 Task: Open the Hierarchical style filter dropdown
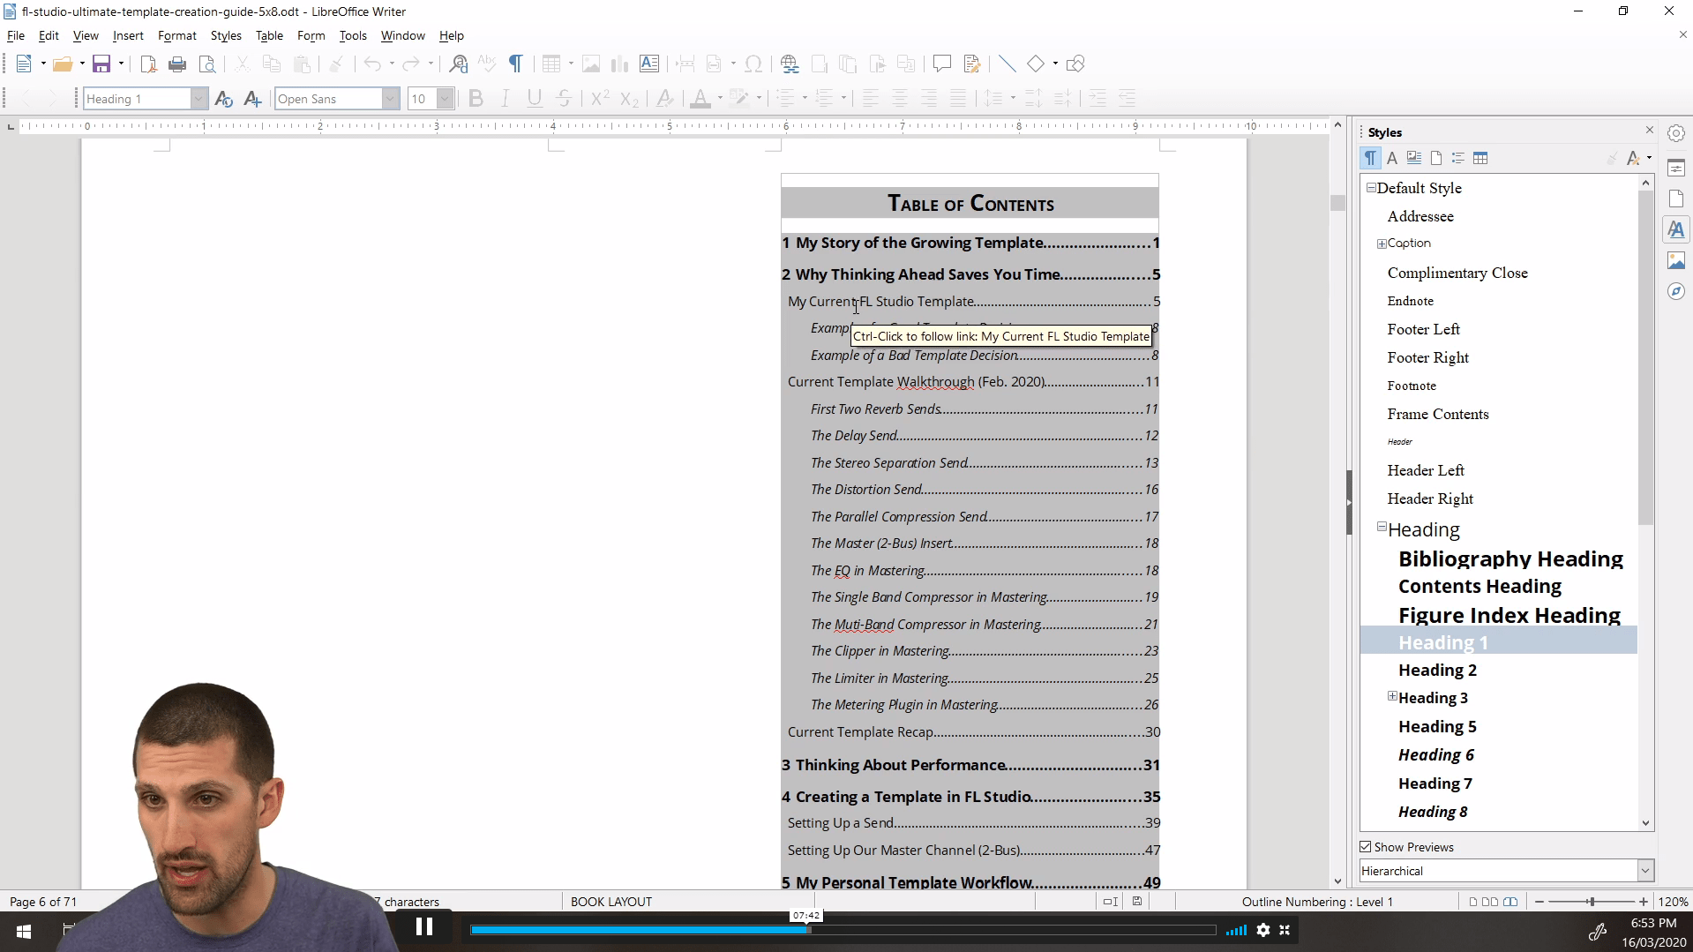pos(1644,871)
